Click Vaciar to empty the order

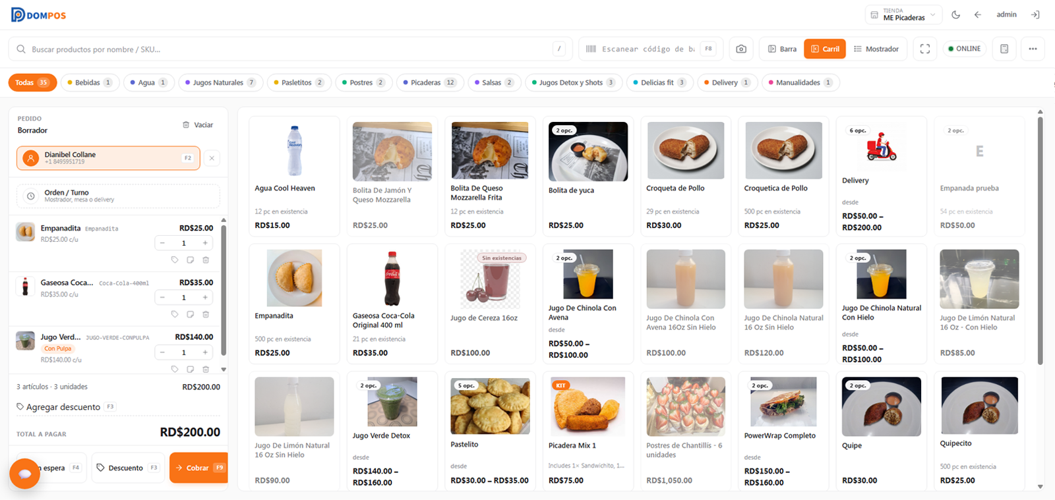(198, 125)
